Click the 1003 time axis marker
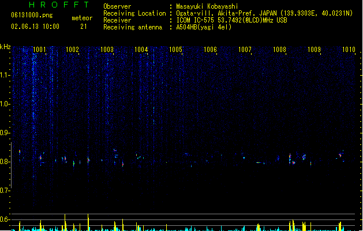 107,49
